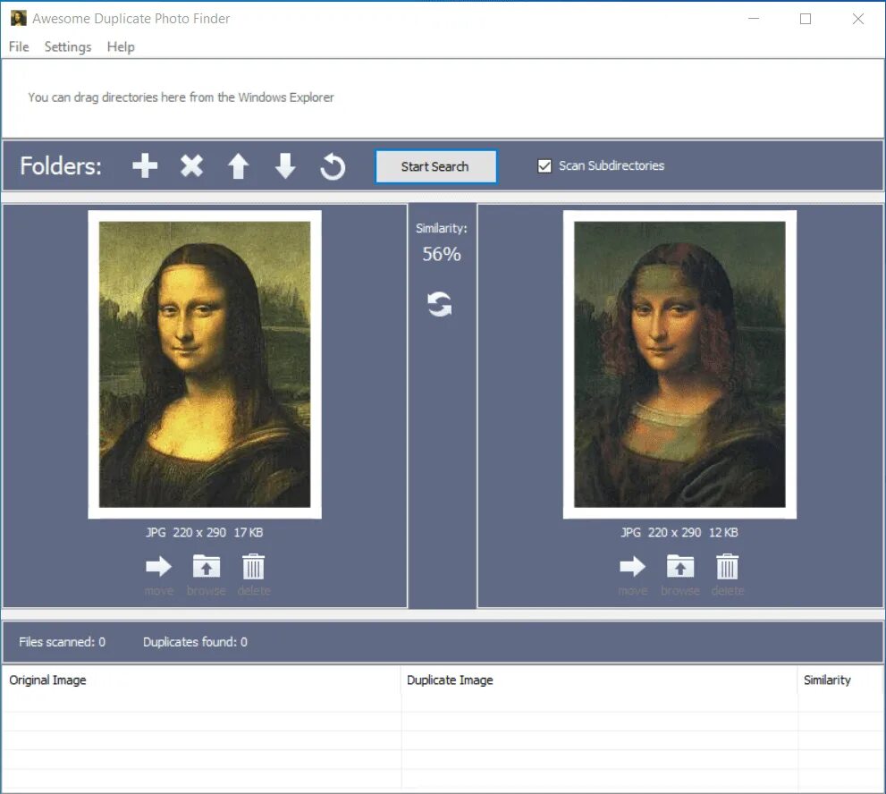Maximize the application window
Screen dimensions: 886x794
tap(806, 19)
